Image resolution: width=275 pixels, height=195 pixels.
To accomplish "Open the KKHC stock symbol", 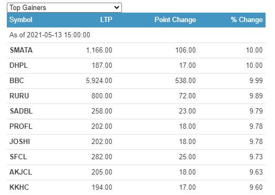I will pyautogui.click(x=19, y=187).
